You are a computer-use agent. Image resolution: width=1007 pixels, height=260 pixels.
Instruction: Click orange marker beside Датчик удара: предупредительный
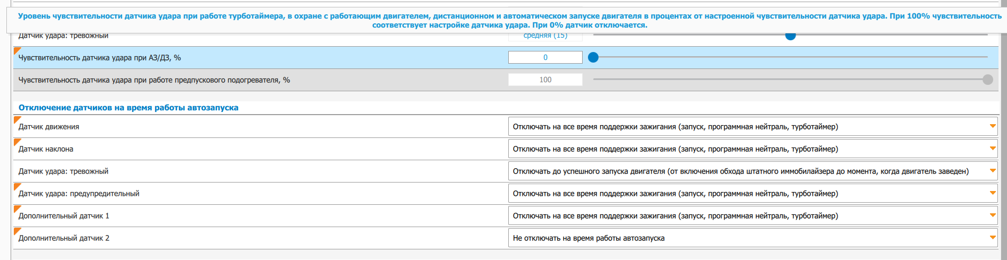[x=16, y=186]
